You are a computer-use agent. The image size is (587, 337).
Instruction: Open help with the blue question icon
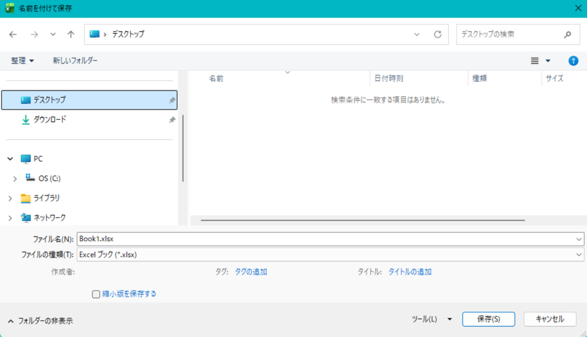tap(573, 61)
